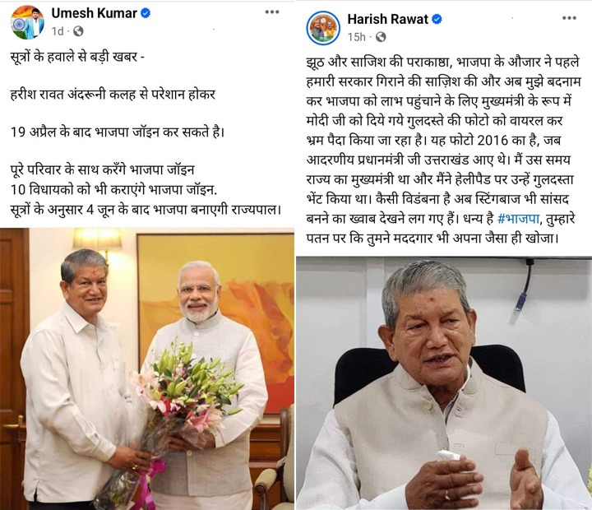592x510 pixels.
Task: Open Umesh Kumar's profile picture
Action: coord(27,22)
